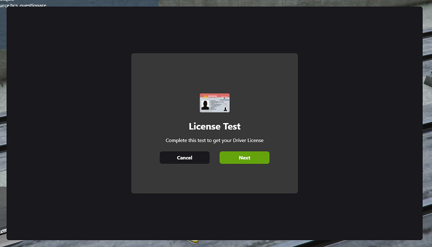432x247 pixels.
Task: Click the dark dialog panel background
Action: tap(214, 179)
